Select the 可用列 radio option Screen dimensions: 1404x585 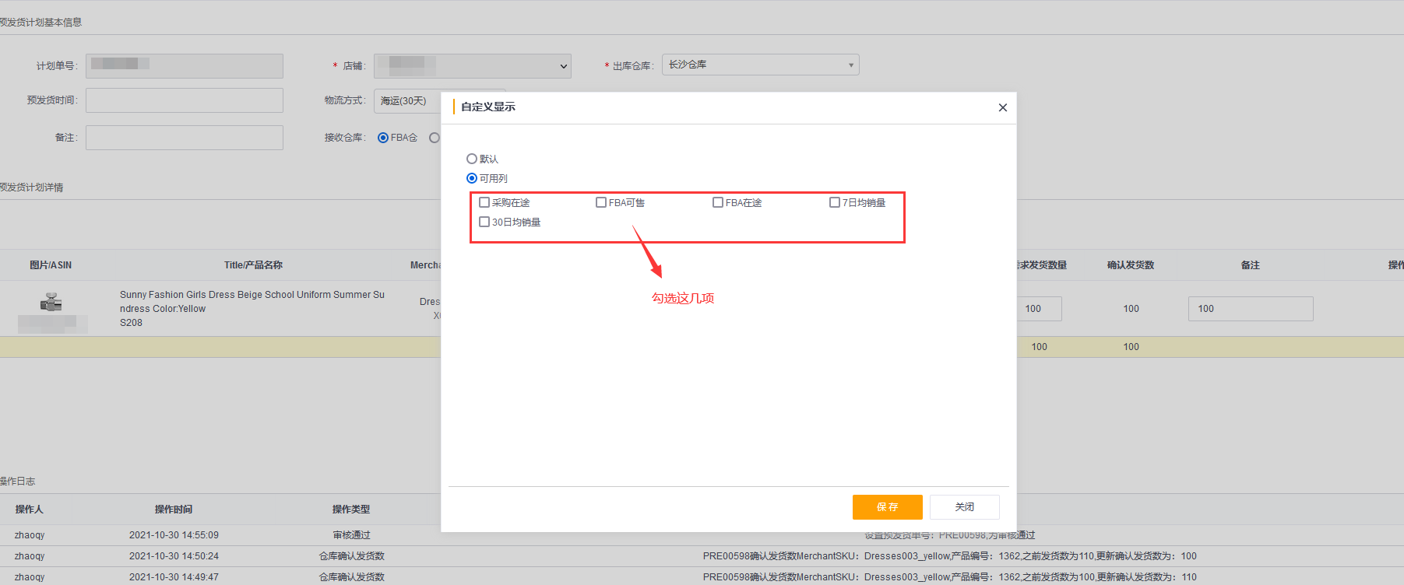472,178
